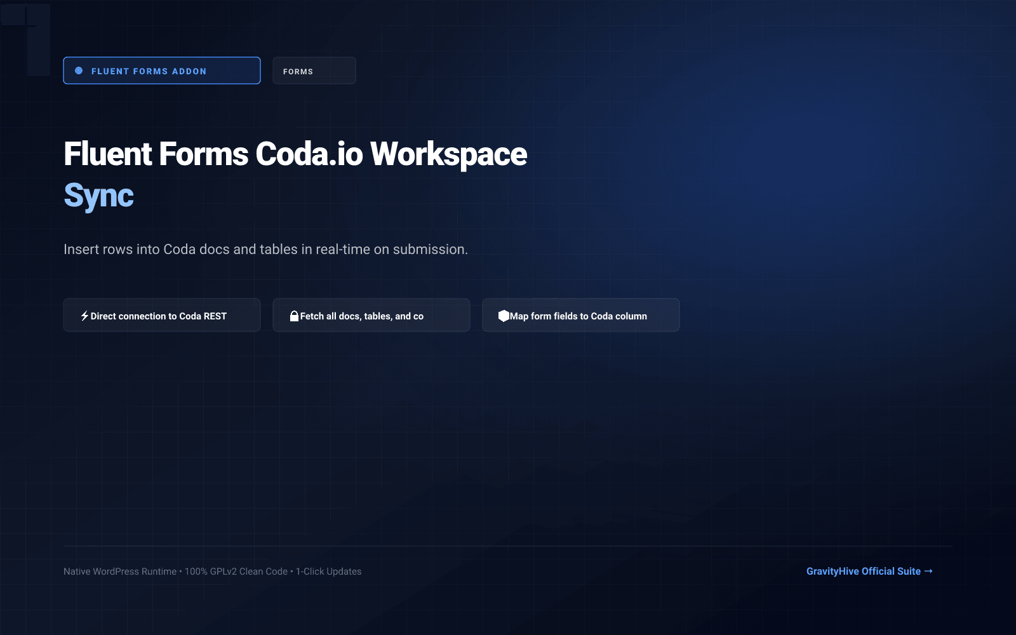
Task: Click the hexagon icon on the Map card
Action: 504,316
